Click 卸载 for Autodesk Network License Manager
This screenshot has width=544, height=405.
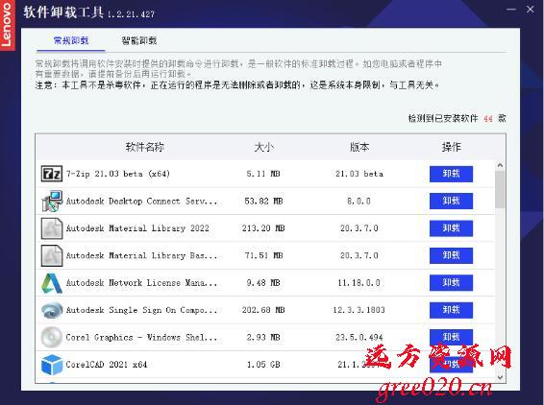(x=451, y=283)
